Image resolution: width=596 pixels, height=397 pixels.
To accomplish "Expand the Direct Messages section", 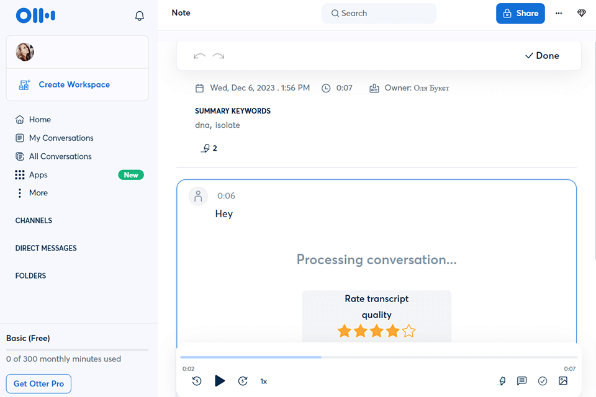I will (46, 248).
